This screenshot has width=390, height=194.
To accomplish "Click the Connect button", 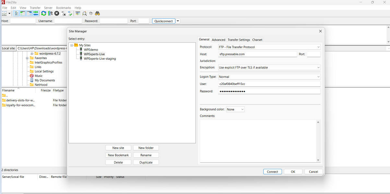I will click(x=272, y=171).
